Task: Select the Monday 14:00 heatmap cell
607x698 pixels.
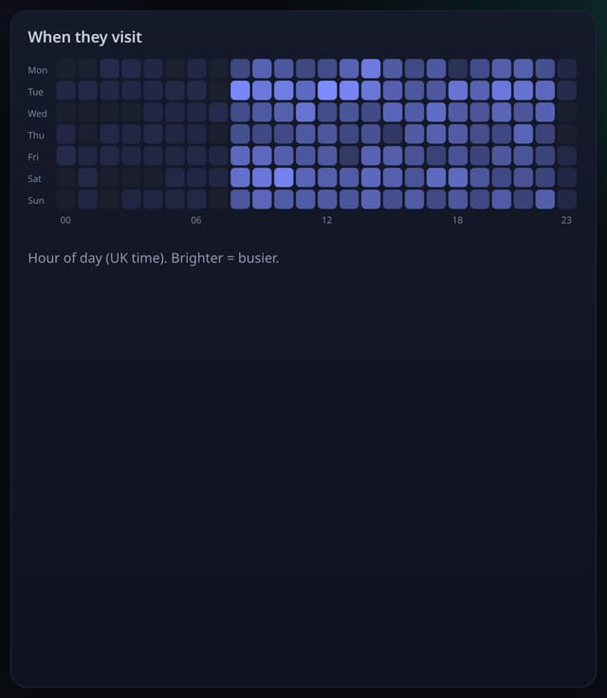Action: pos(371,68)
